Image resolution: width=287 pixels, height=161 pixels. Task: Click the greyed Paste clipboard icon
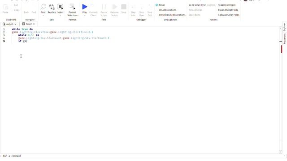5,8
